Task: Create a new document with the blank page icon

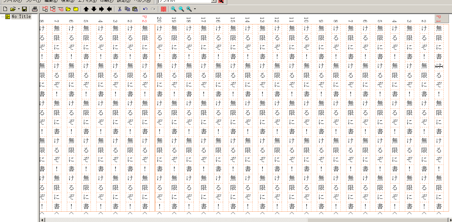Action: pos(5,9)
